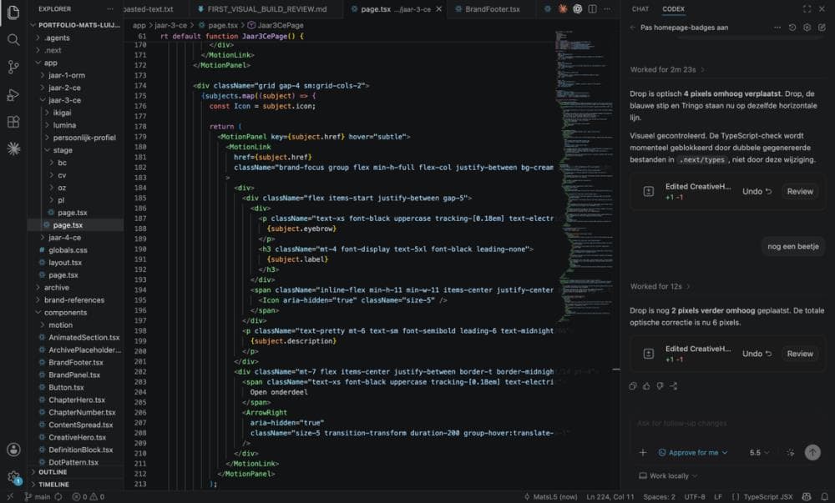Click the fork icon beside thumbs down
The height and width of the screenshot is (503, 835).
click(x=674, y=386)
